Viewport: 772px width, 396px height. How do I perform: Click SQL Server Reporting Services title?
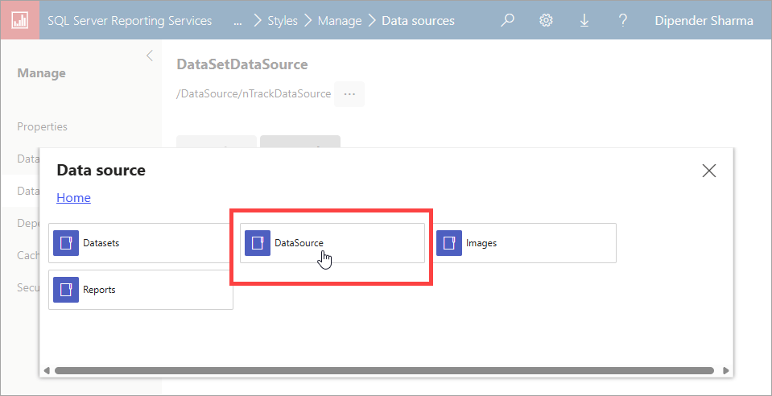tap(130, 21)
